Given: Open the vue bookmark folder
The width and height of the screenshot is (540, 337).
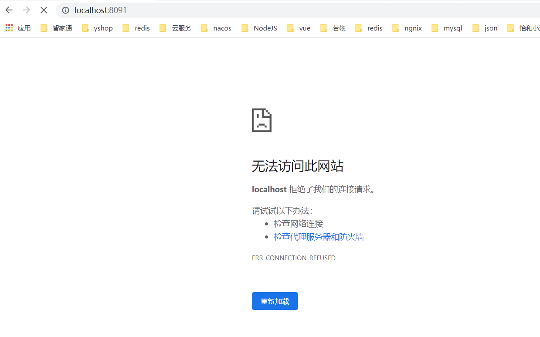Looking at the screenshot, I should click(299, 28).
